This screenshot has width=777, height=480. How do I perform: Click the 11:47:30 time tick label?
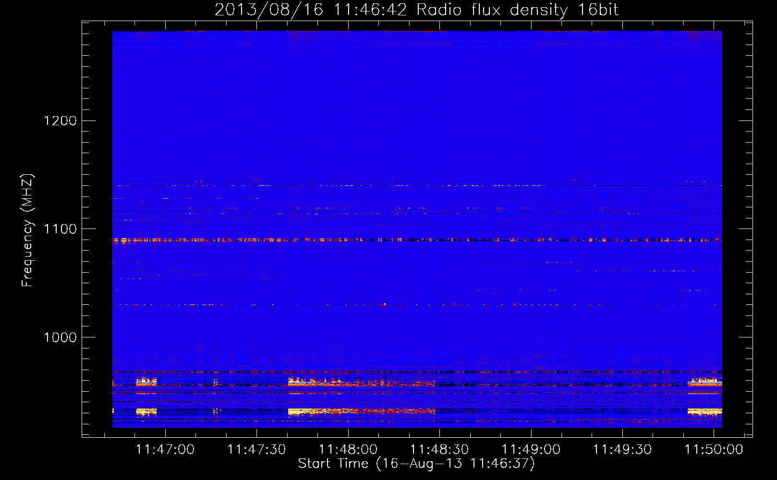click(x=256, y=450)
